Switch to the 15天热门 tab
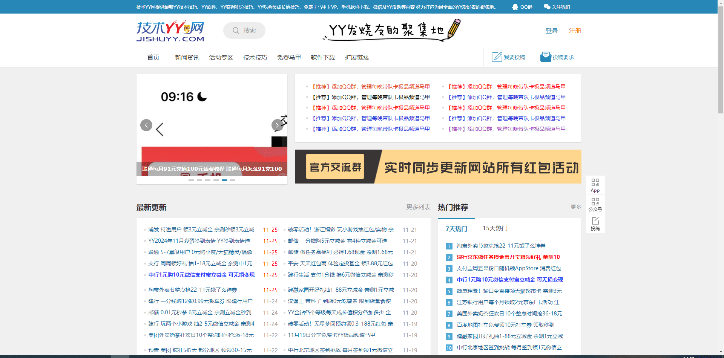Viewport: 724px width, 358px height. [495, 228]
